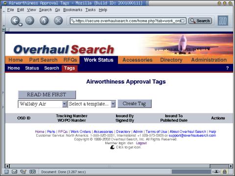Click the support@overhaulsearch.com email link
Screen dimensions: 235x176
192,135
